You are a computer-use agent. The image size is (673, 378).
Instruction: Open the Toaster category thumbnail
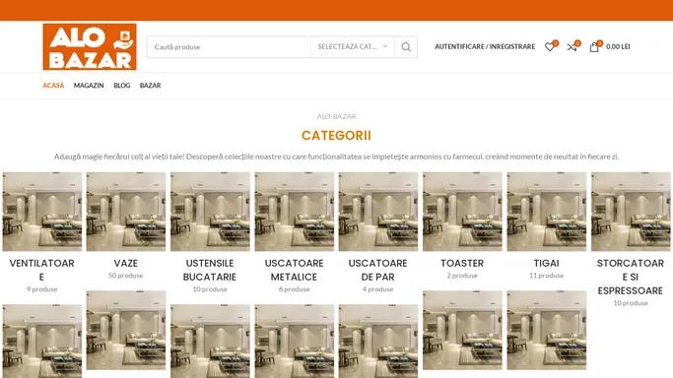click(x=462, y=212)
